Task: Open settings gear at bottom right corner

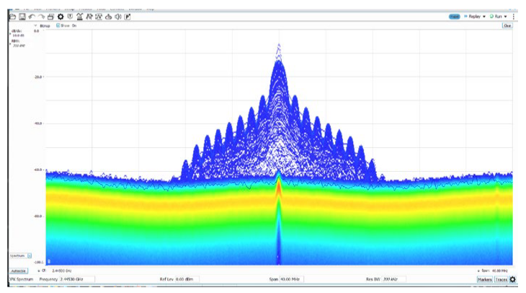Action: click(513, 279)
